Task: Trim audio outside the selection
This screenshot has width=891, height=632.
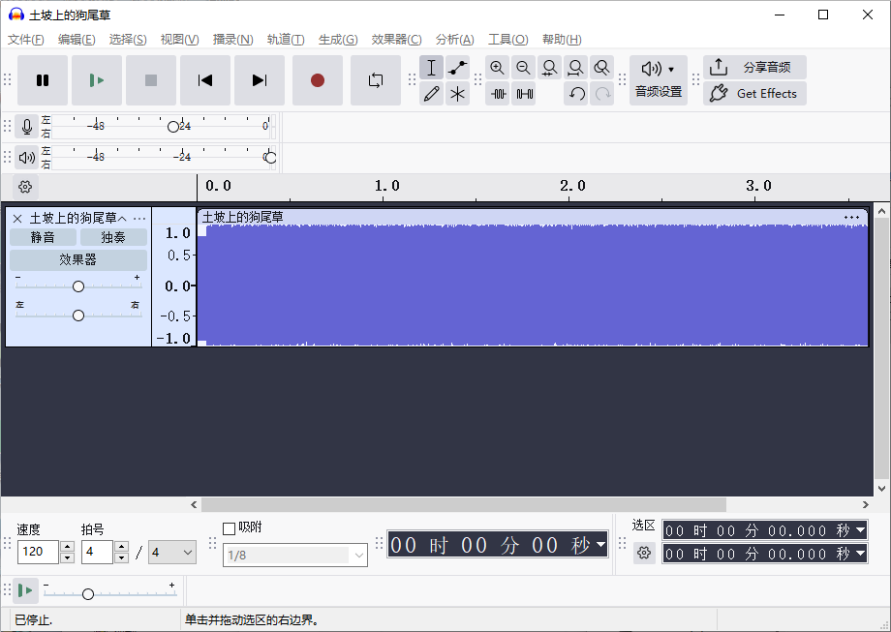Action: click(x=498, y=93)
